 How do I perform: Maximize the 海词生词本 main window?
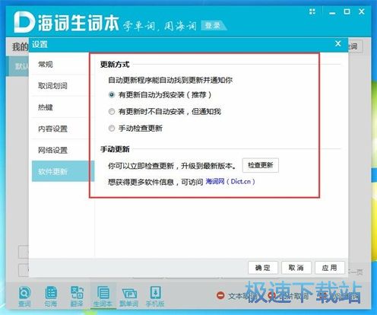pos(347,11)
